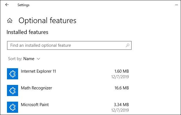
Task: Select the Internet Explorer 11 feature name
Action: pyautogui.click(x=38, y=71)
